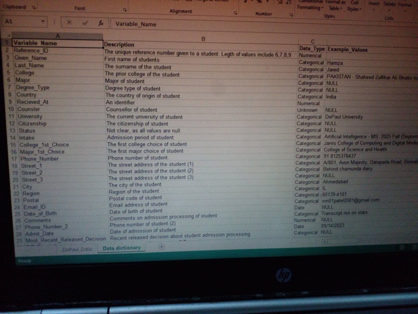Select the College_1st_Choice cell
This screenshot has height=314, width=418.
click(63, 144)
